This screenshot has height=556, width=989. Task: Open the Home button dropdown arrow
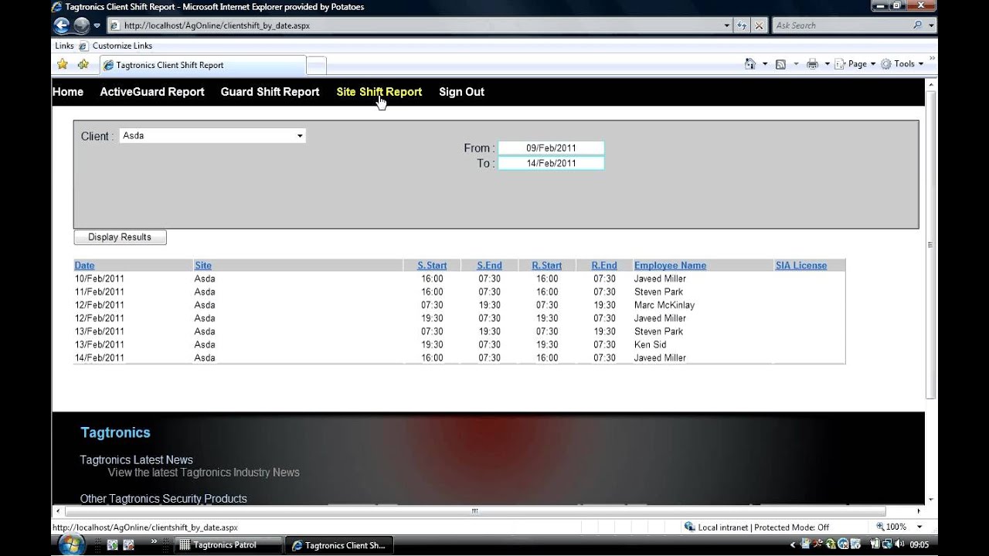[765, 64]
